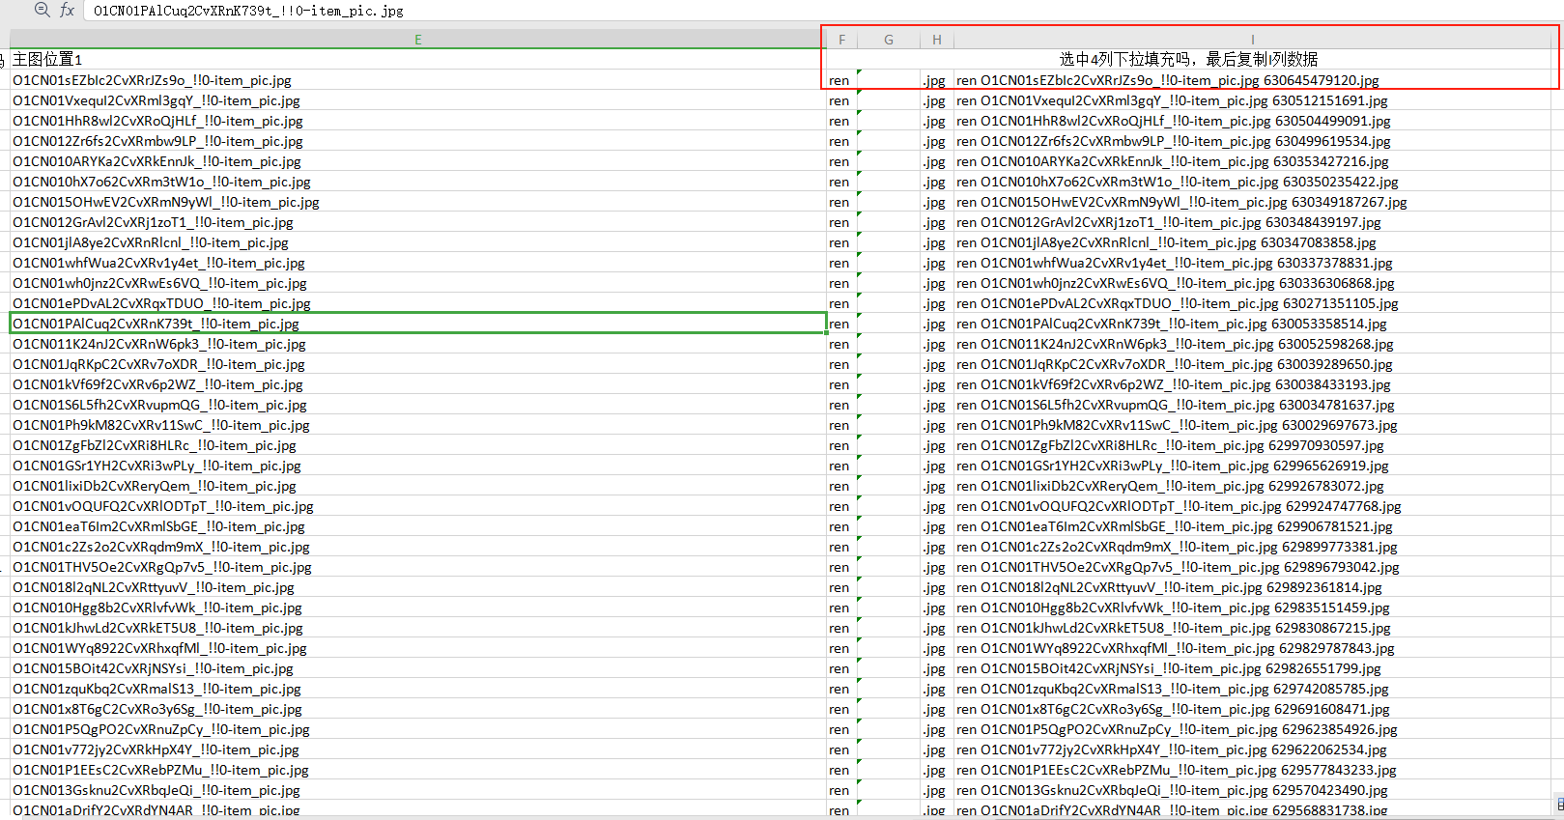This screenshot has width=1564, height=820.
Task: Select cell 'O1CN01zquKbq2CvXRmalS13_!!0-item_pic.jpg' in column E
Action: click(x=417, y=689)
